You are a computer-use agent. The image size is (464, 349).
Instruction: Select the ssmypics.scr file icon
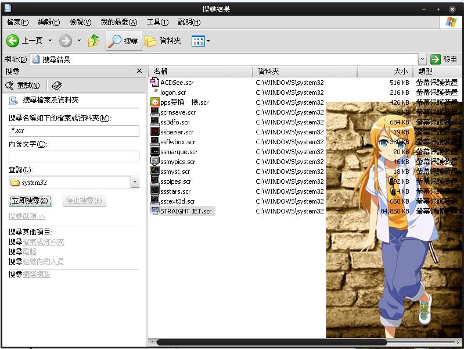(x=155, y=161)
